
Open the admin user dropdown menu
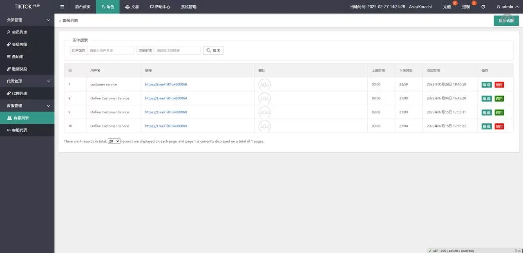507,7
